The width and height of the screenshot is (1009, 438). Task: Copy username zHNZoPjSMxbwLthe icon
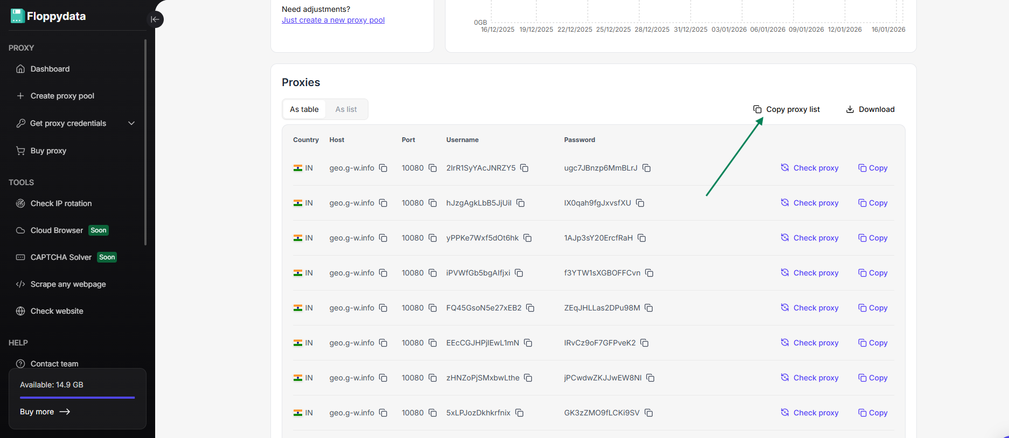pyautogui.click(x=528, y=378)
